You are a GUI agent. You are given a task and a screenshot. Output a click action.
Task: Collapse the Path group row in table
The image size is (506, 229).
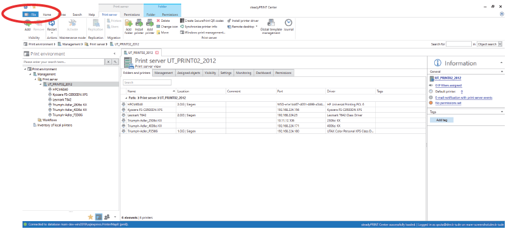pyautogui.click(x=126, y=98)
